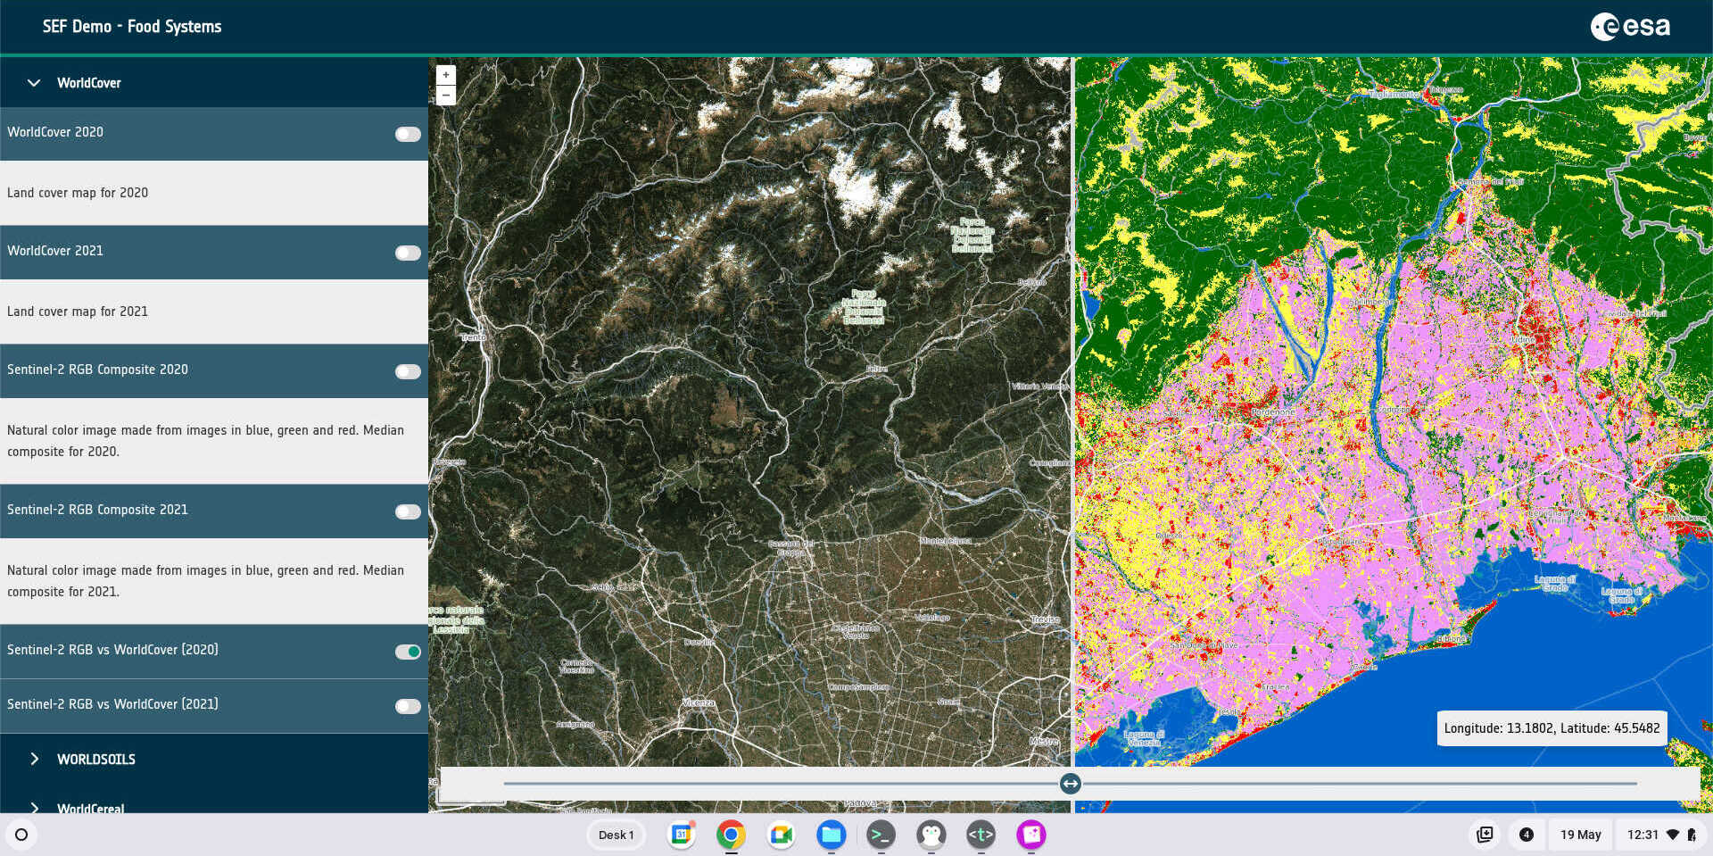Turn on the WorldCover 2021 layer
The width and height of the screenshot is (1713, 856).
click(408, 253)
